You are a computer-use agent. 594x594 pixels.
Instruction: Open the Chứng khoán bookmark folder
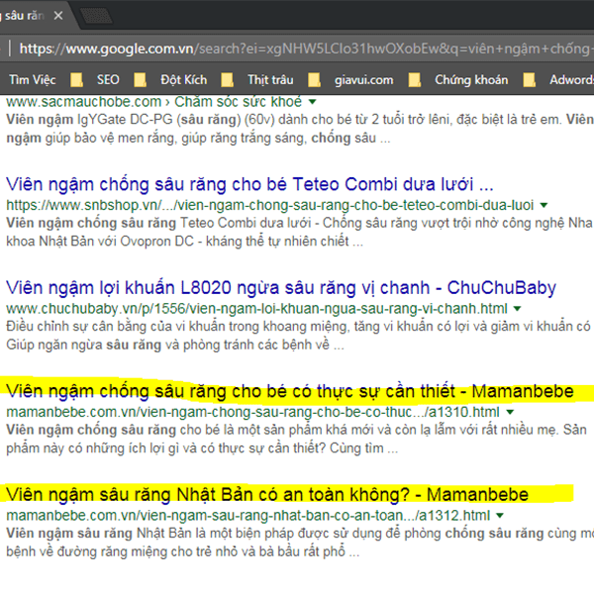[x=458, y=79]
